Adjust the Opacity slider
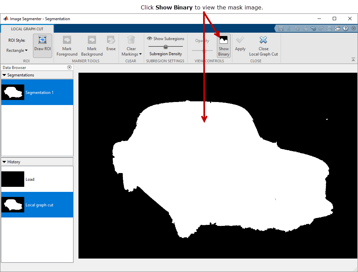The image size is (358, 272). click(202, 50)
